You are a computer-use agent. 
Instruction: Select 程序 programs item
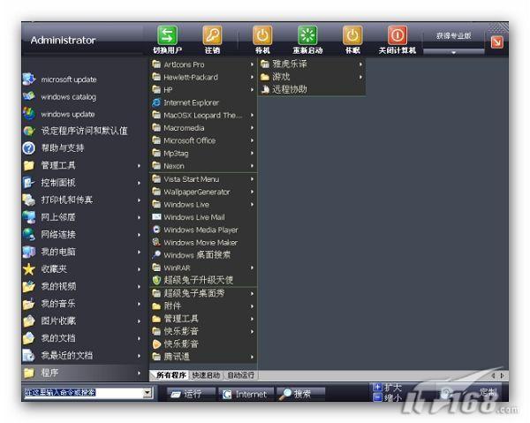click(x=83, y=373)
